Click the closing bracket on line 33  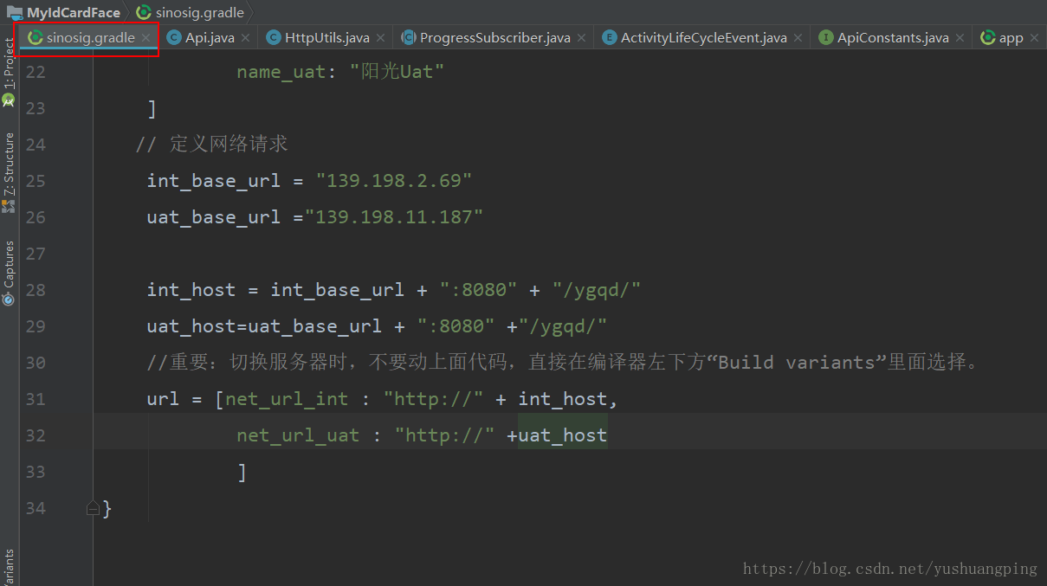coord(242,472)
